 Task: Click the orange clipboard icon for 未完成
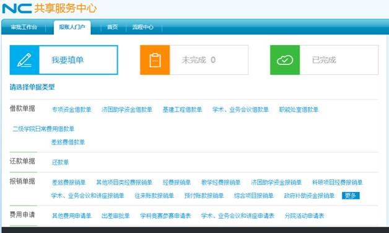(155, 60)
